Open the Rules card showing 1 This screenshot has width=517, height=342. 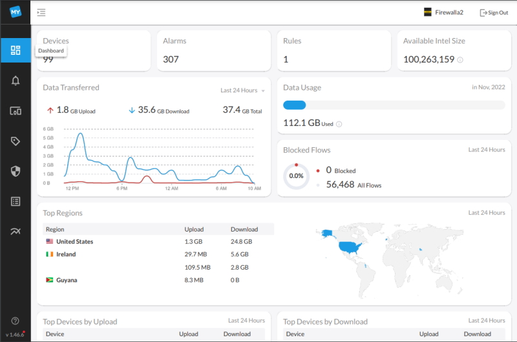(334, 51)
